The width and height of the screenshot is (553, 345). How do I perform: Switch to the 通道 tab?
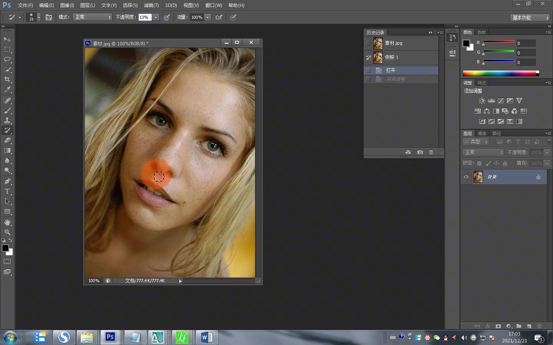tap(482, 133)
